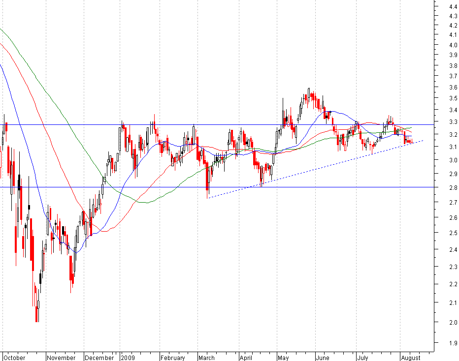The image size is (459, 361).
Task: Click the August month label
Action: pyautogui.click(x=411, y=358)
